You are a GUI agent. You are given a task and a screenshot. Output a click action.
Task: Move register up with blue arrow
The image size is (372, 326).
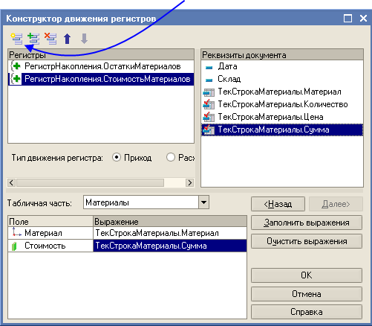[68, 39]
